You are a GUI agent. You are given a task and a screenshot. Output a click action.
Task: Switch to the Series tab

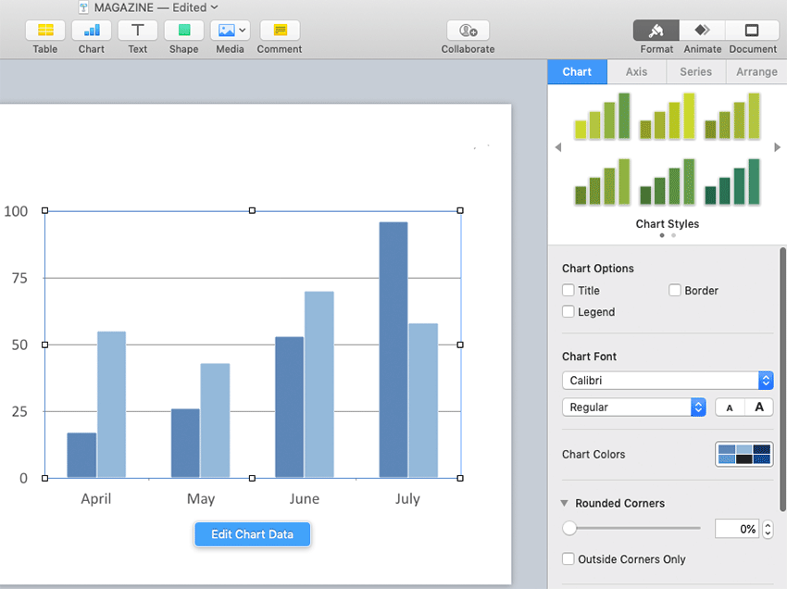(x=695, y=72)
